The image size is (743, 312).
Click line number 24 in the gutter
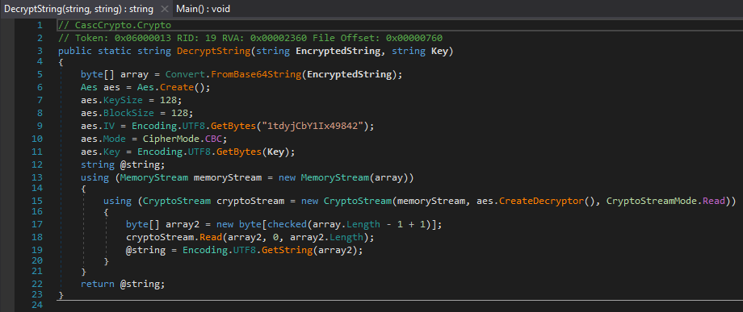click(x=38, y=305)
